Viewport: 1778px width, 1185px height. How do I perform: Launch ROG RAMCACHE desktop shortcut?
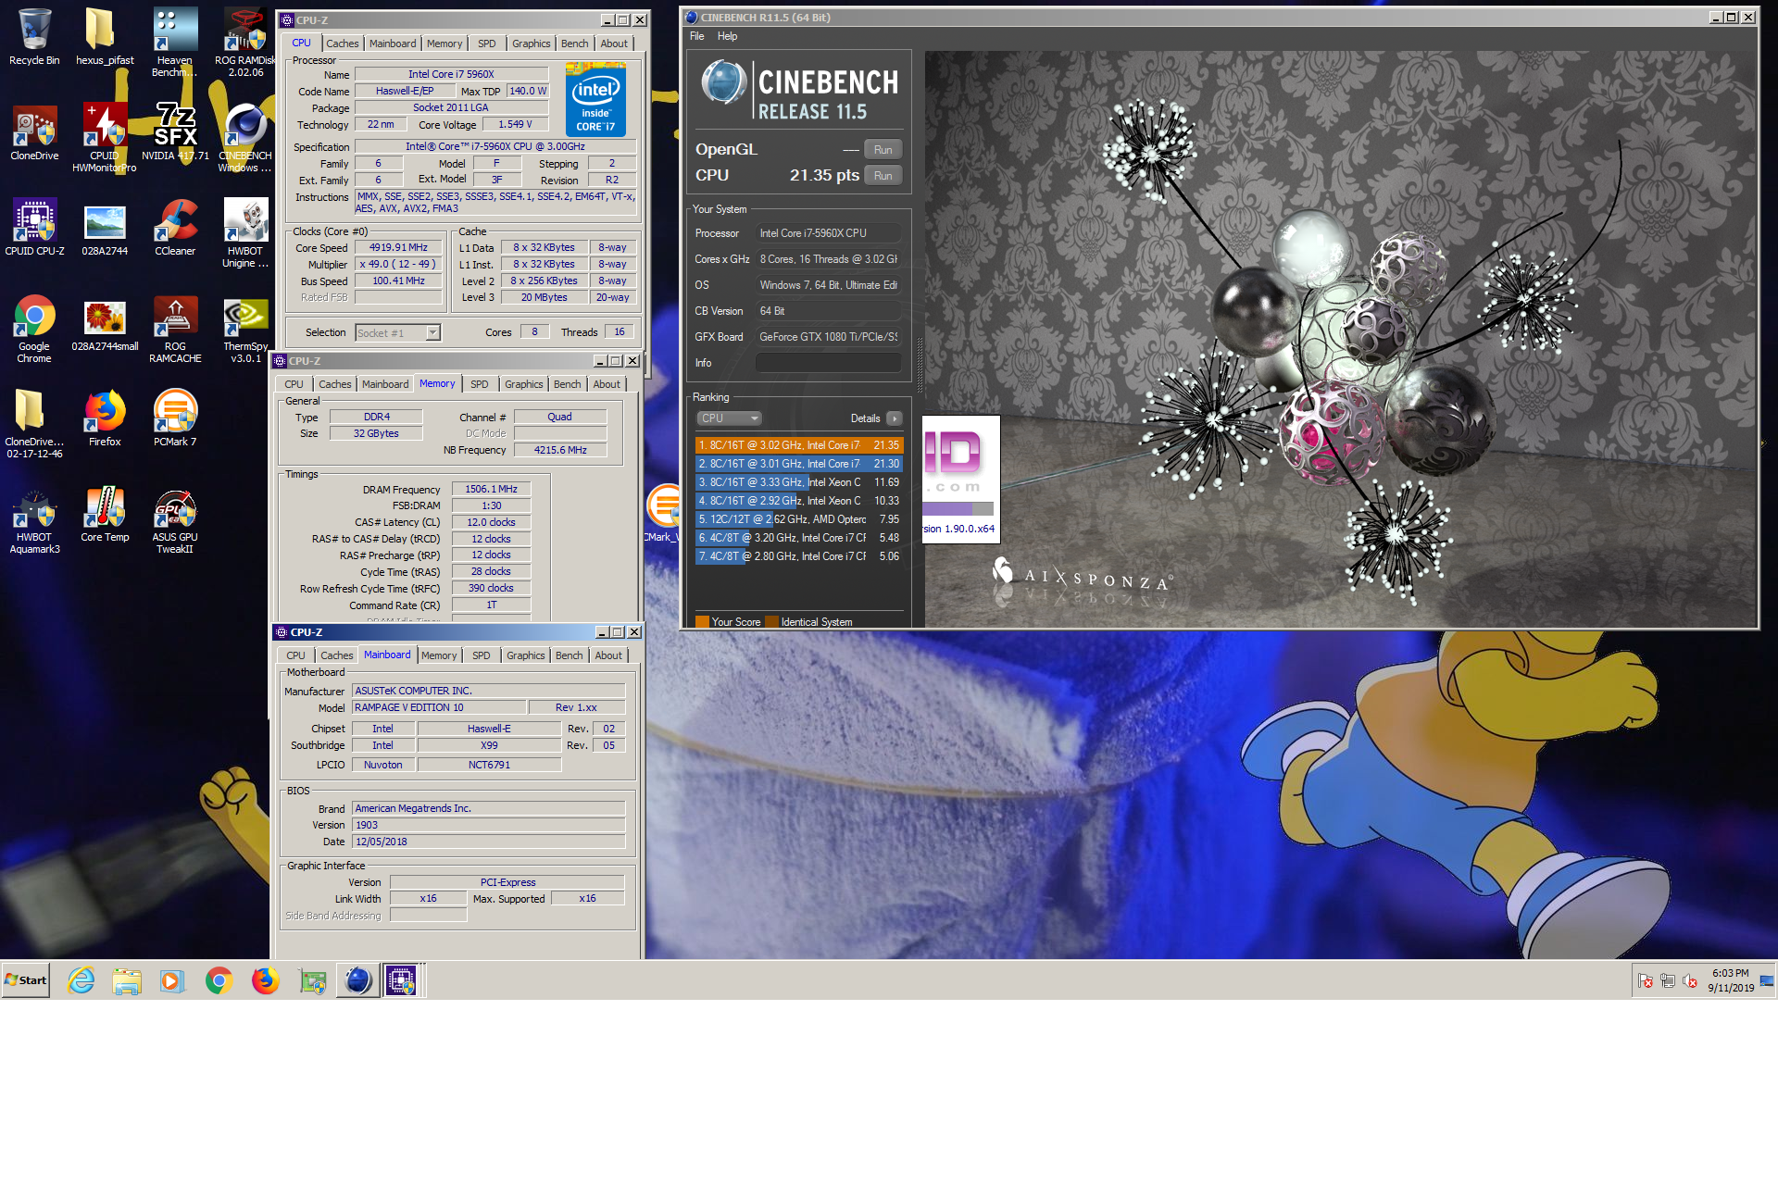[x=175, y=329]
